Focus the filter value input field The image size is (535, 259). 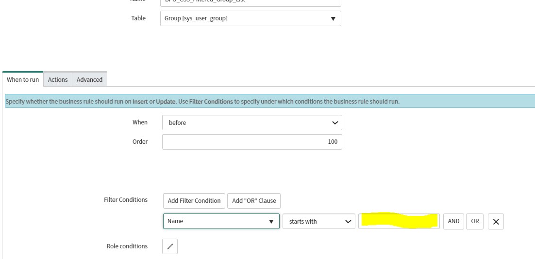399,221
